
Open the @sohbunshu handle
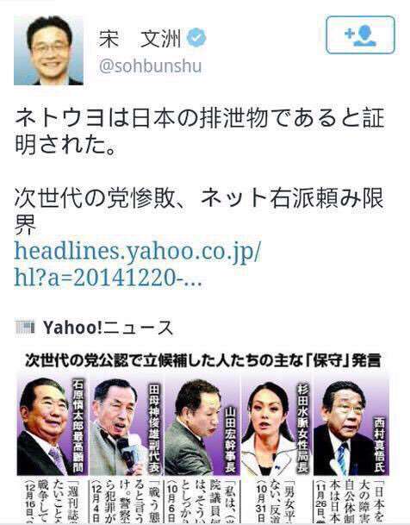(x=150, y=66)
